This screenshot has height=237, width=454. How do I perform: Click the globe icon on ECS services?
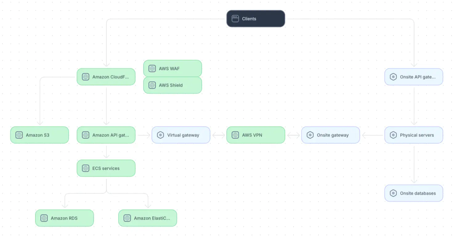(86, 168)
